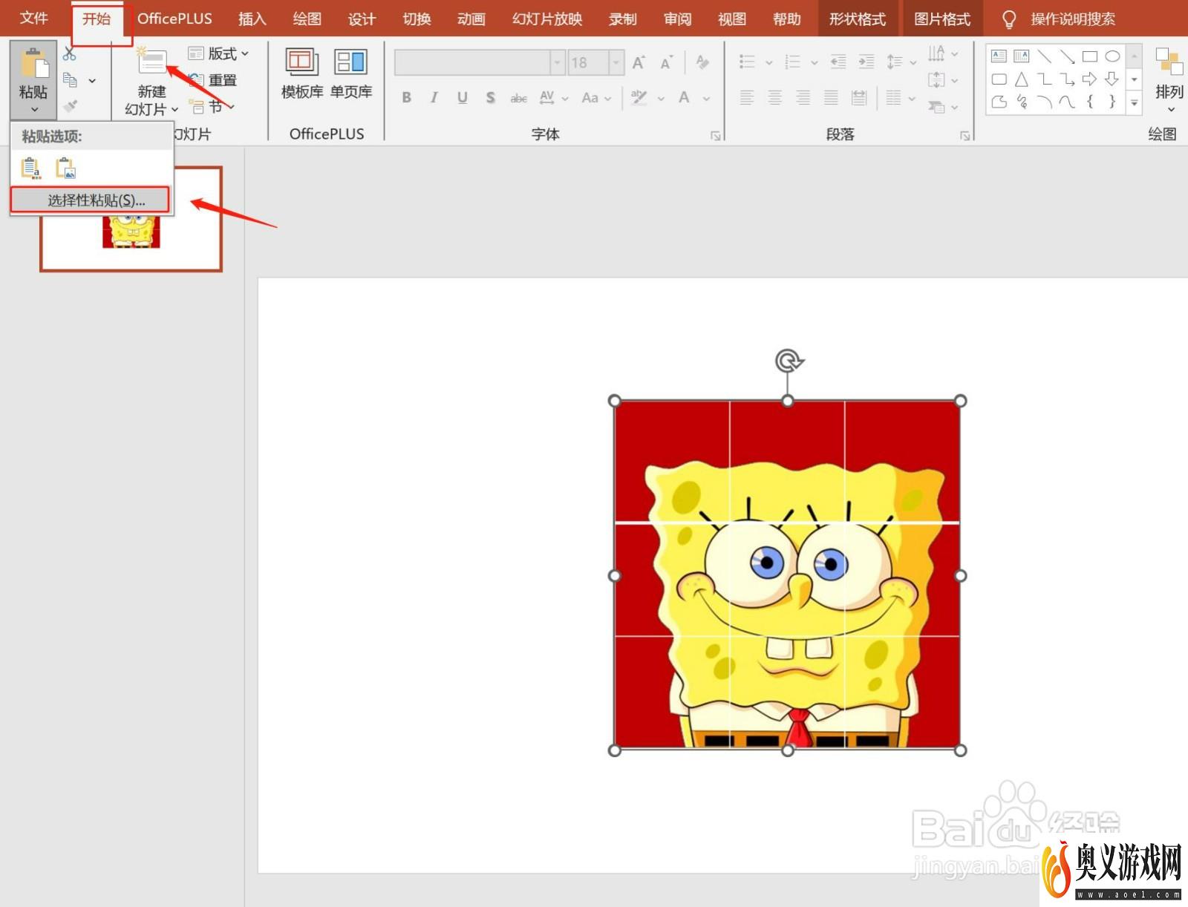1188x907 pixels.
Task: Select the down block arrow shape
Action: click(x=1112, y=79)
